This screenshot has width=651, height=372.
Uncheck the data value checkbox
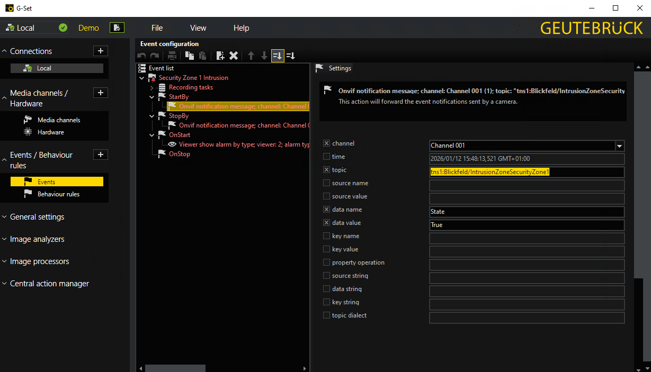326,223
